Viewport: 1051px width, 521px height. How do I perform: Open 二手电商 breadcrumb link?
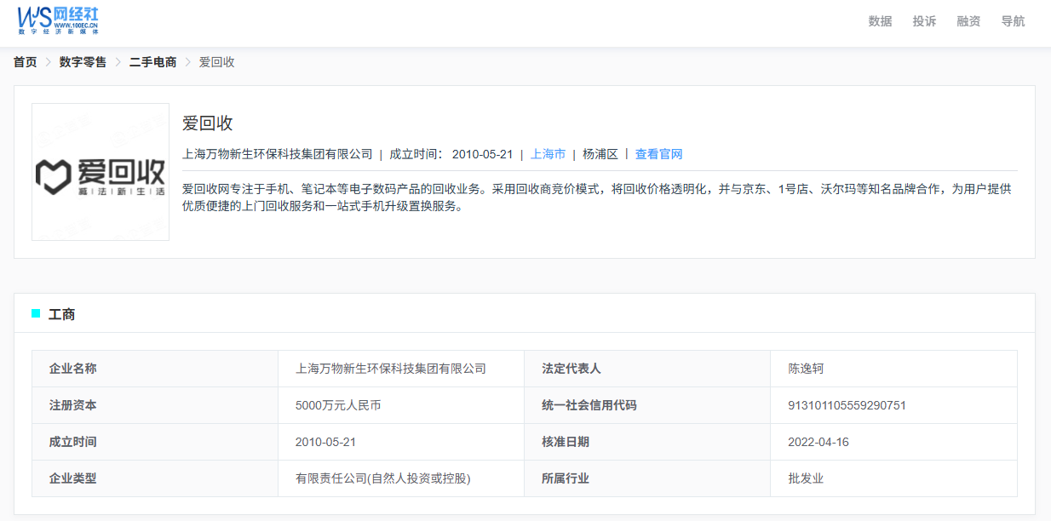(152, 62)
